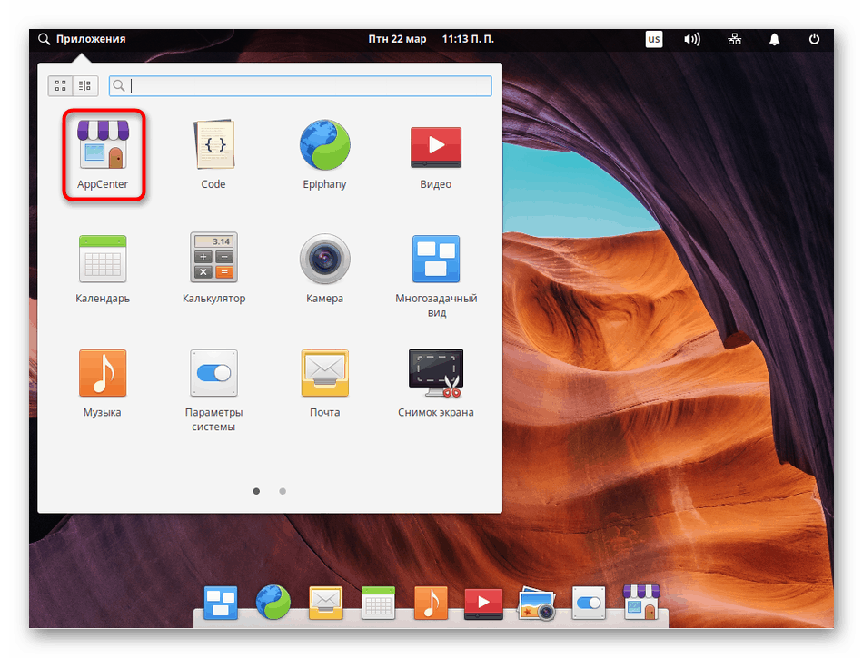Open Photos from the dock
863x658 pixels.
click(537, 603)
